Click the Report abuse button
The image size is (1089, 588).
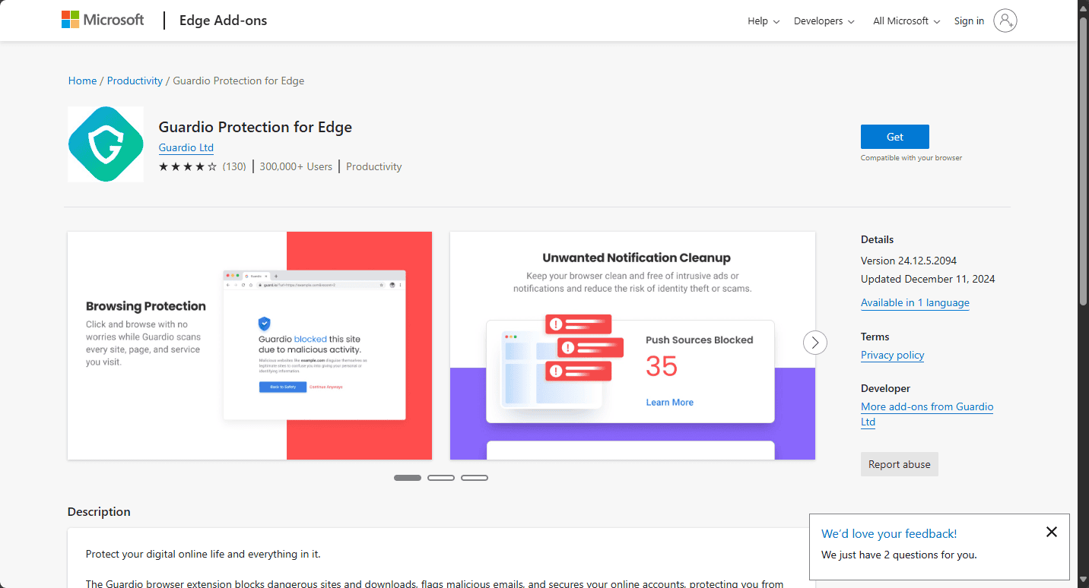pos(900,464)
